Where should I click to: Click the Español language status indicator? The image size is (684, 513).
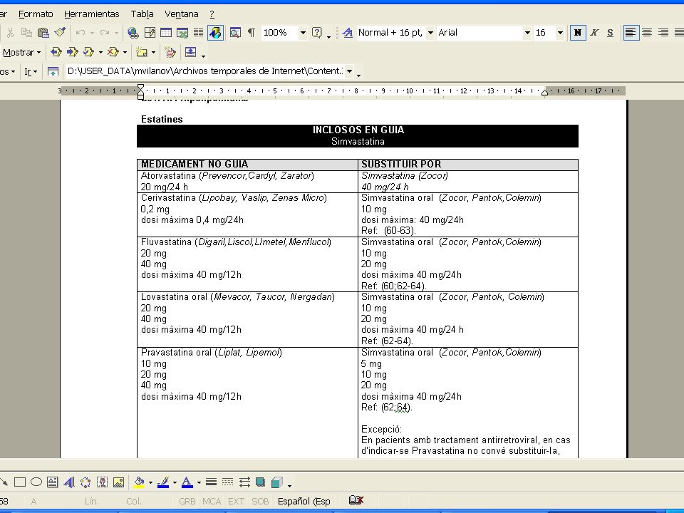[x=304, y=501]
